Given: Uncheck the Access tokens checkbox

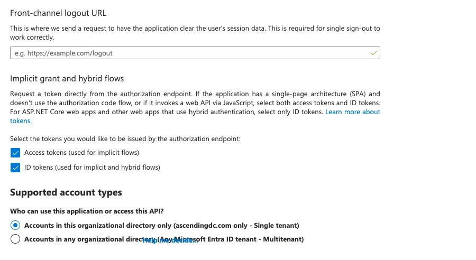Looking at the screenshot, I should [x=15, y=153].
